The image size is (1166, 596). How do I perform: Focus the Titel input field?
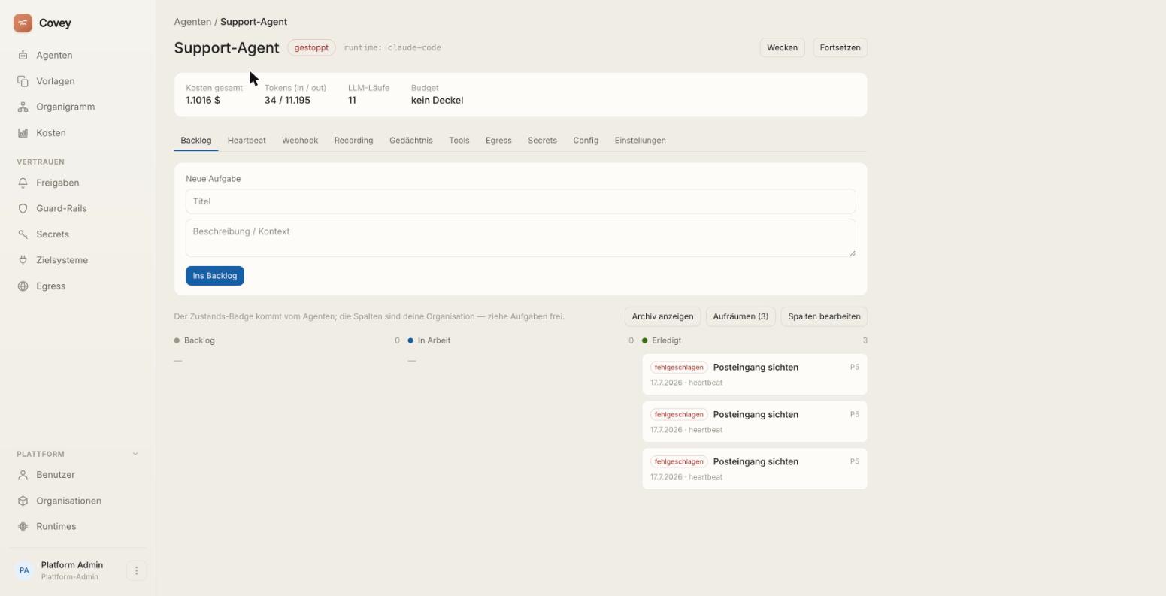point(520,201)
